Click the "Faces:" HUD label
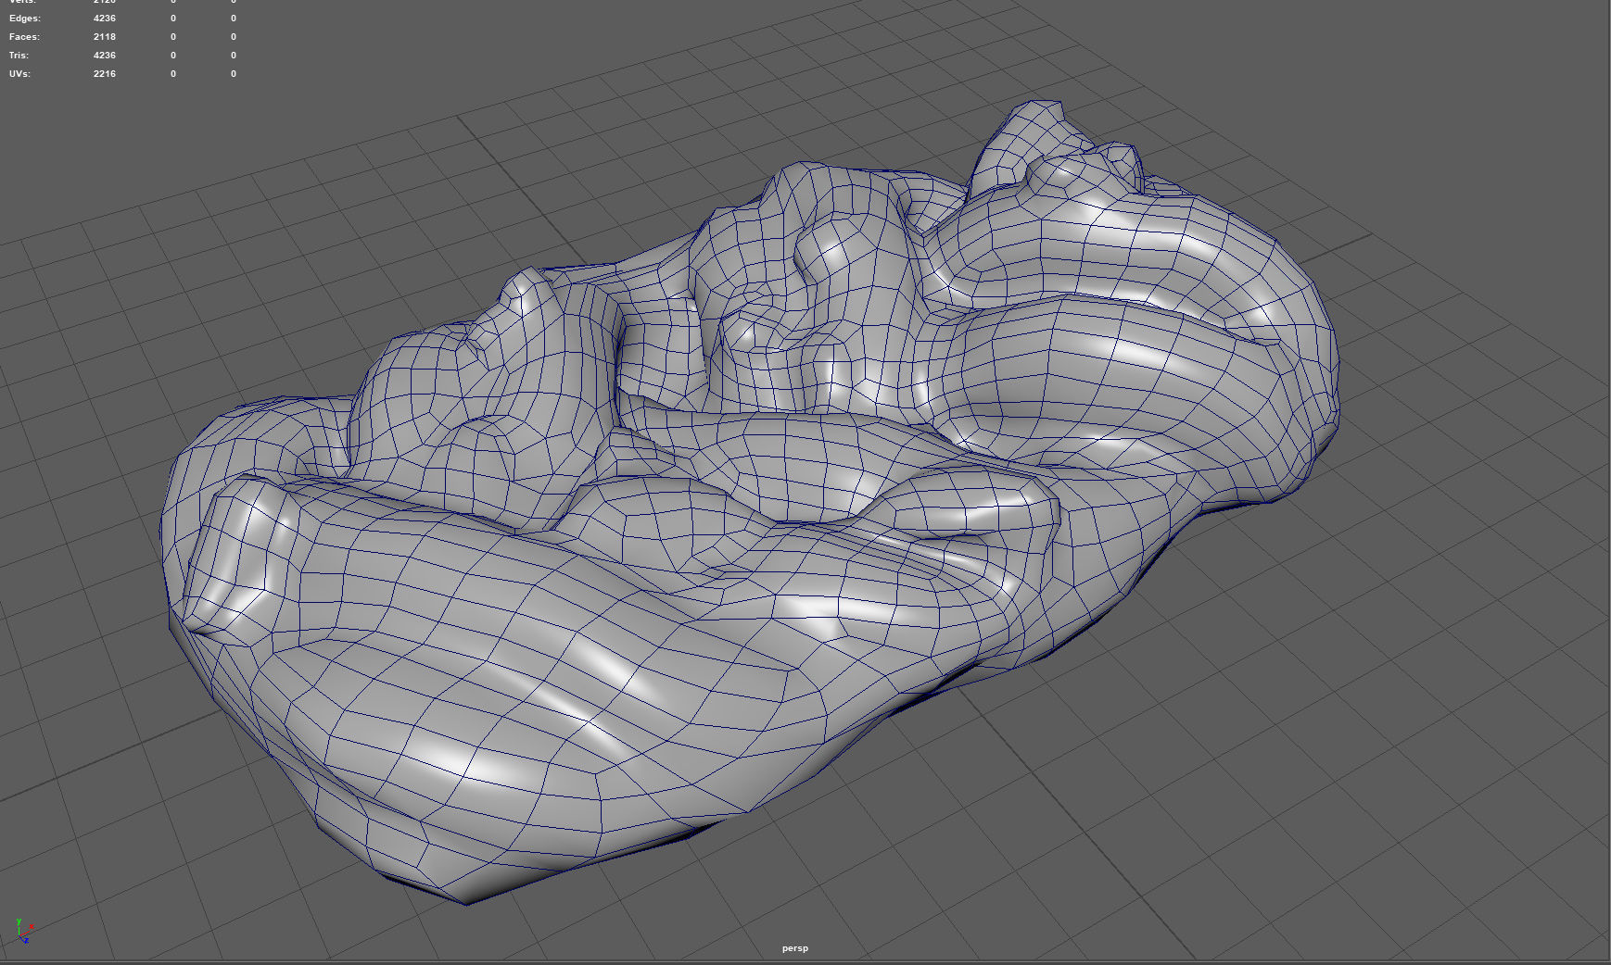 click(24, 37)
